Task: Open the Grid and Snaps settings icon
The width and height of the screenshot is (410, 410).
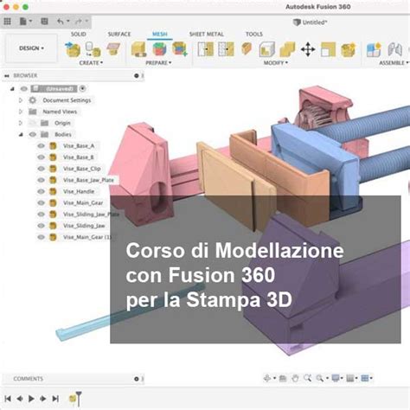Action: pyautogui.click(x=350, y=378)
